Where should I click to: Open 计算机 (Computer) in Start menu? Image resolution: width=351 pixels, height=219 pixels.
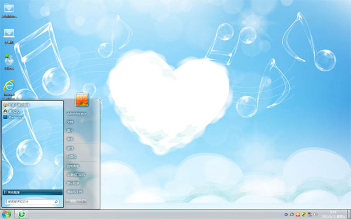click(x=71, y=157)
